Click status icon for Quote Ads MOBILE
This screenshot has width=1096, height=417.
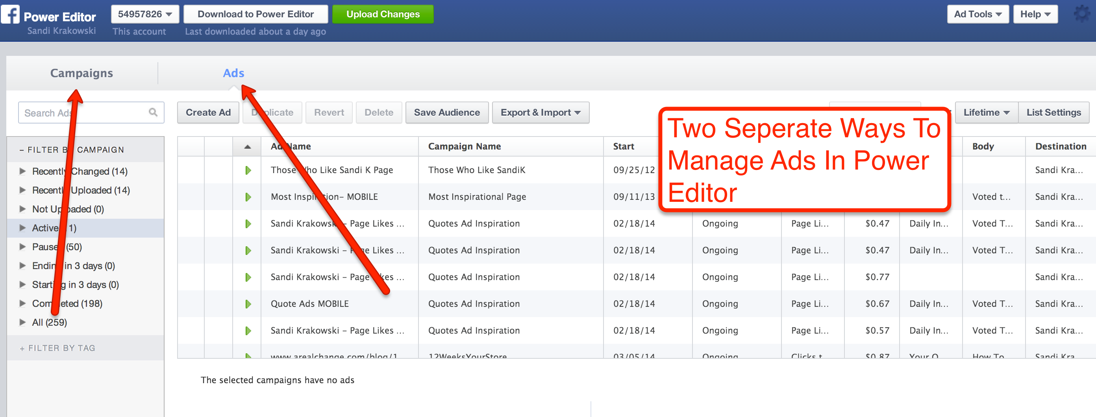click(248, 304)
